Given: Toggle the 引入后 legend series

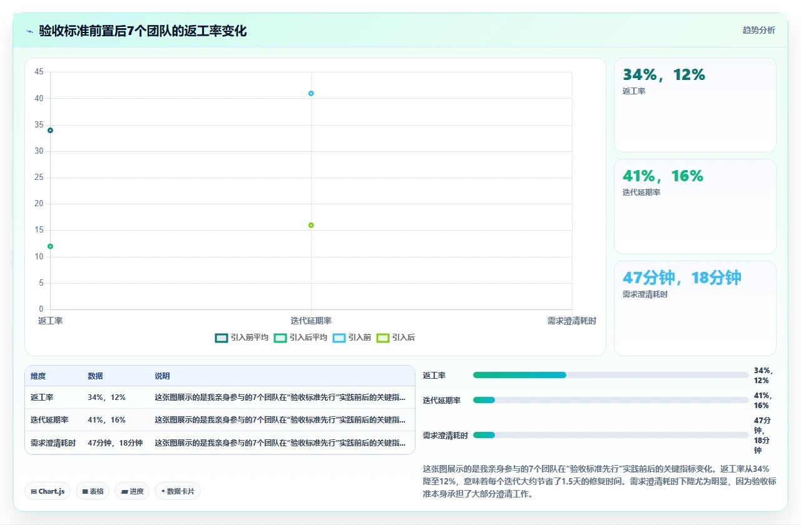Looking at the screenshot, I should tap(395, 337).
